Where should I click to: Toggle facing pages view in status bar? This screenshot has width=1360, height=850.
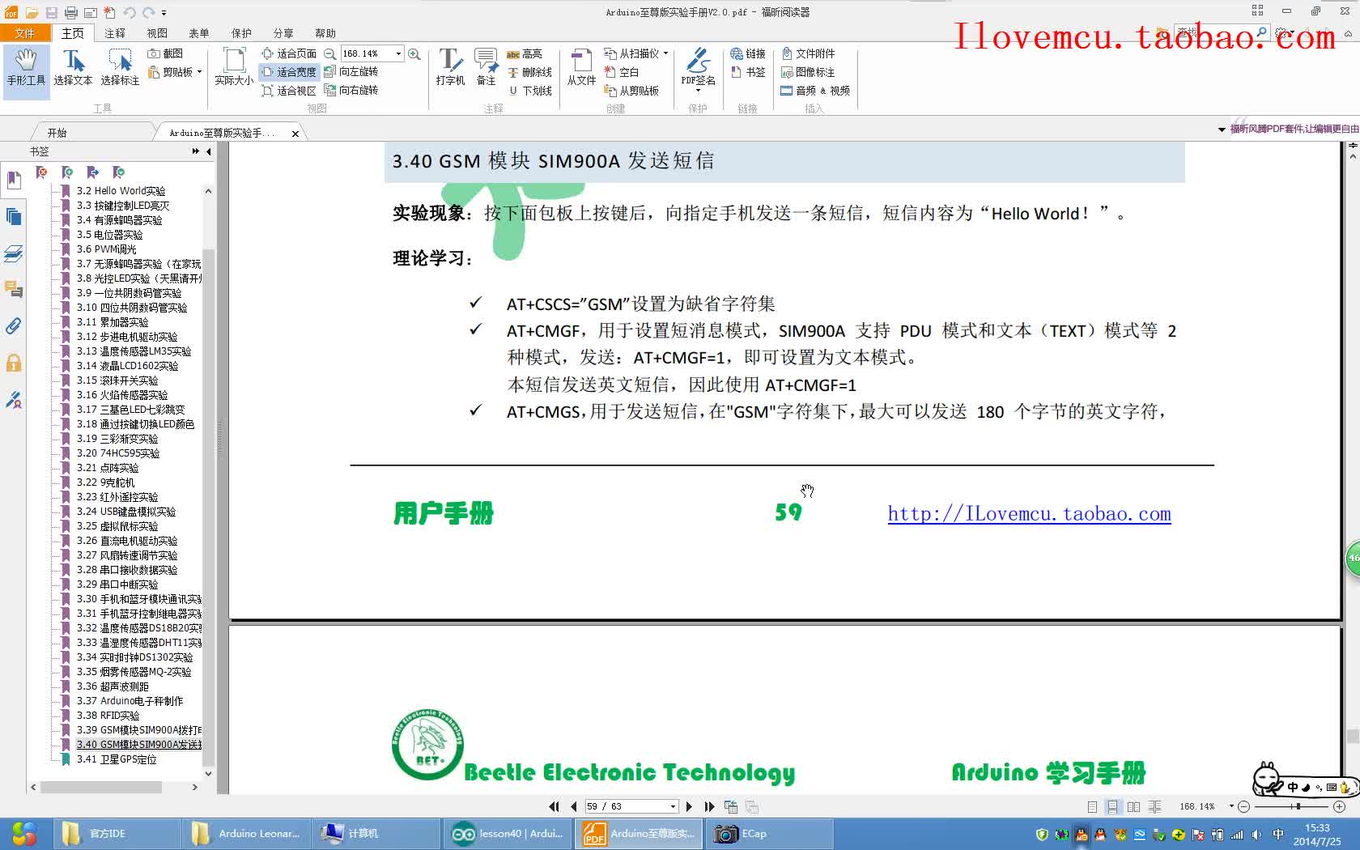pyautogui.click(x=1133, y=806)
